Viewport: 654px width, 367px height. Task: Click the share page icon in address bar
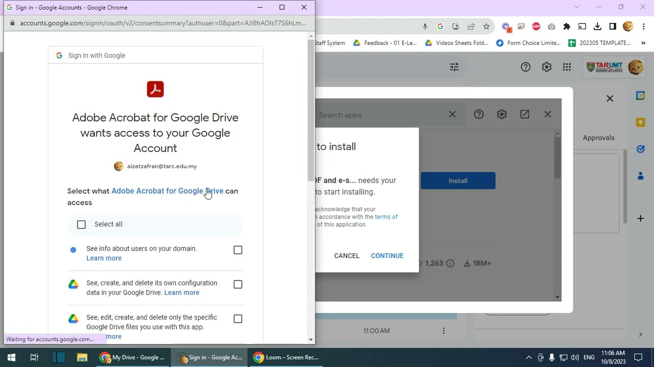[x=471, y=27]
